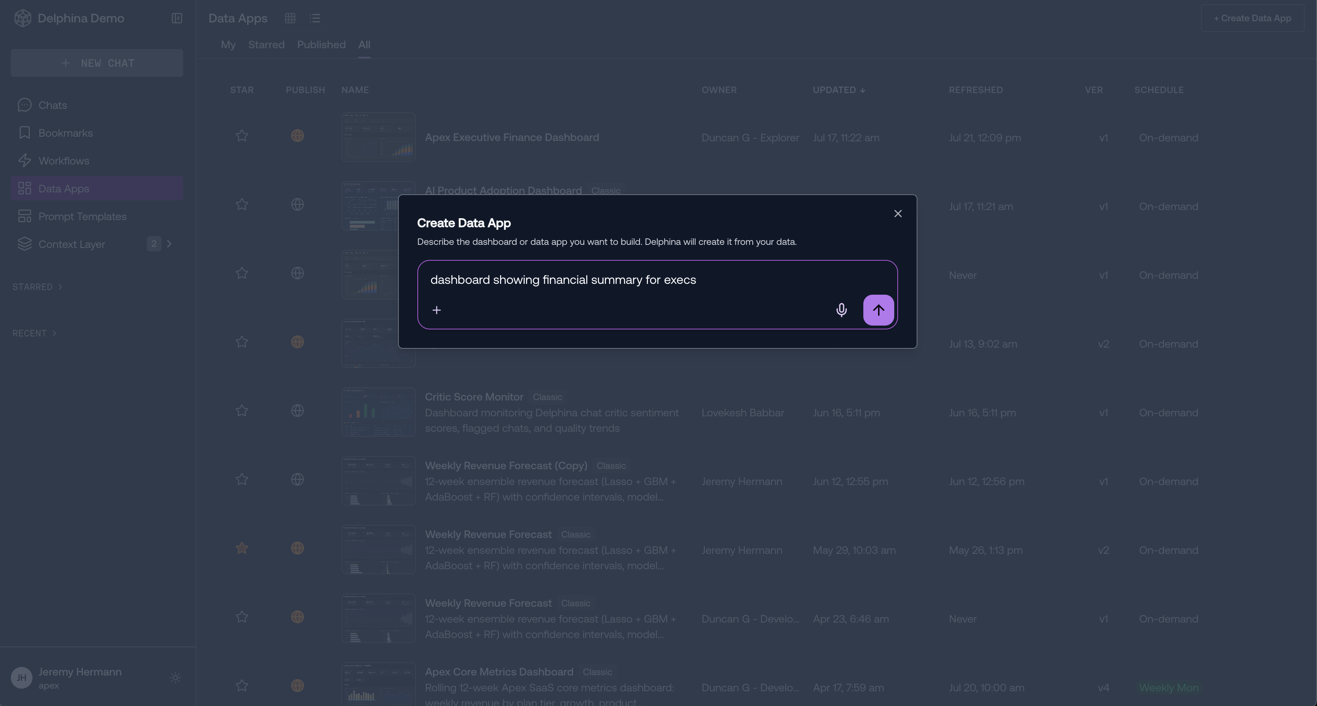The image size is (1317, 706).
Task: Open Weekly Revenue Forecast (Copy) link
Action: pos(506,466)
